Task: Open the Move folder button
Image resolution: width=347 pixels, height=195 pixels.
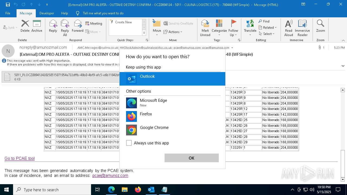Action: (157, 28)
